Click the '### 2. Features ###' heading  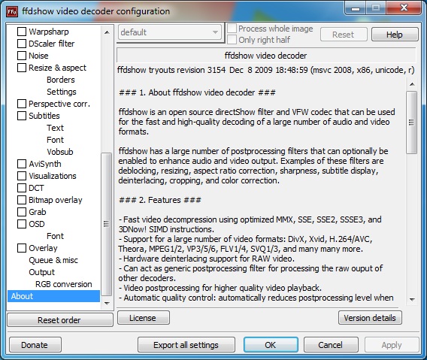[160, 200]
